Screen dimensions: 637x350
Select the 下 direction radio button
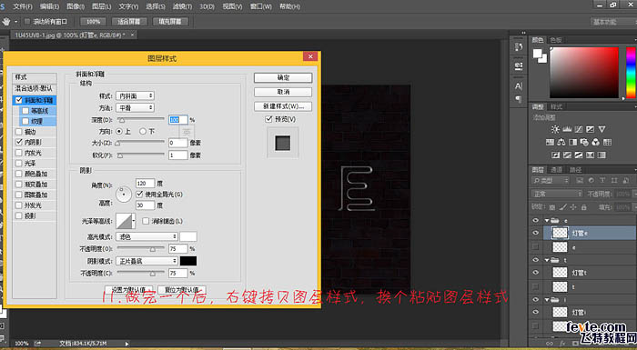(x=143, y=131)
